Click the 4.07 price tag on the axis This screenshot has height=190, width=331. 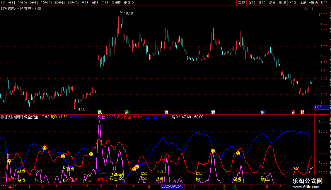[321, 107]
